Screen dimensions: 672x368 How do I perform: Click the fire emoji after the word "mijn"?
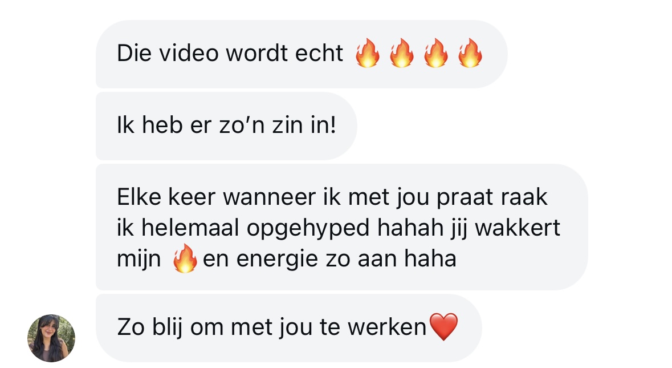pyautogui.click(x=185, y=258)
